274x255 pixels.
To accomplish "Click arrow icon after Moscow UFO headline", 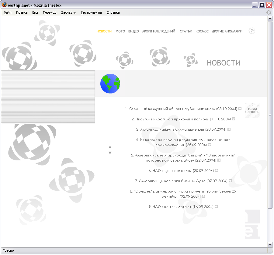I will pyautogui.click(x=217, y=170).
